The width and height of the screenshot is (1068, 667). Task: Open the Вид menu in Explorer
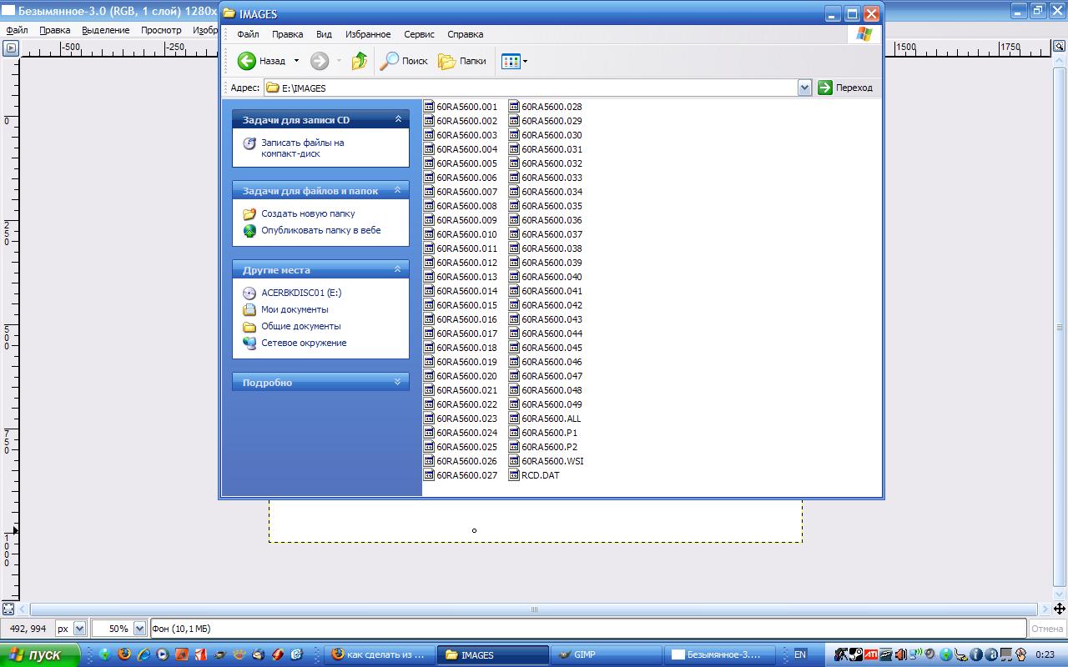coord(324,34)
